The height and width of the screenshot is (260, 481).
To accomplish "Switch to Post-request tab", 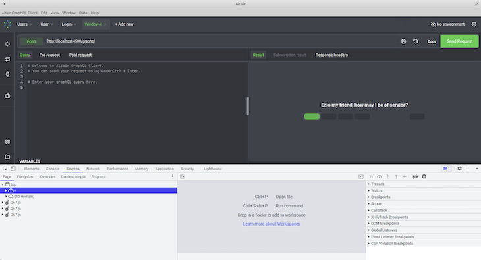I will (80, 55).
